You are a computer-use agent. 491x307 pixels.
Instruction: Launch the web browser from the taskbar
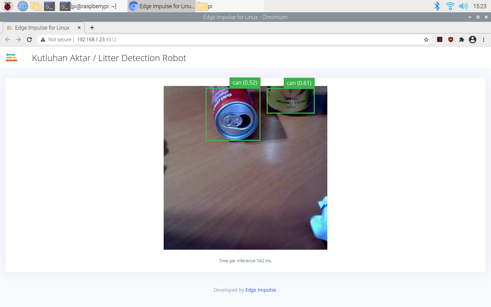23,6
